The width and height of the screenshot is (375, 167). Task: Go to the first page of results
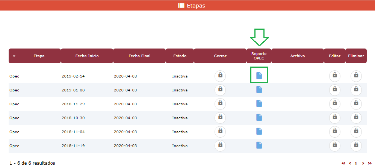click(343, 163)
